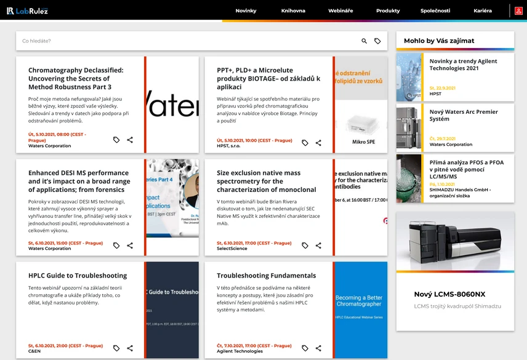
Task: Click the tag filter icon in search bar
Action: [377, 41]
